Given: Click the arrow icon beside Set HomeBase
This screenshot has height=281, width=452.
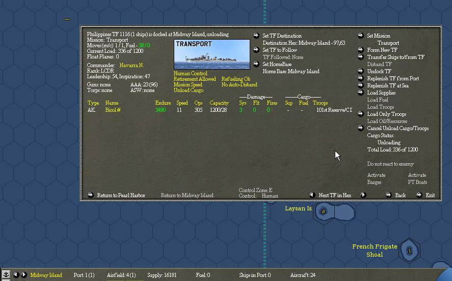Looking at the screenshot, I should pyautogui.click(x=256, y=64).
